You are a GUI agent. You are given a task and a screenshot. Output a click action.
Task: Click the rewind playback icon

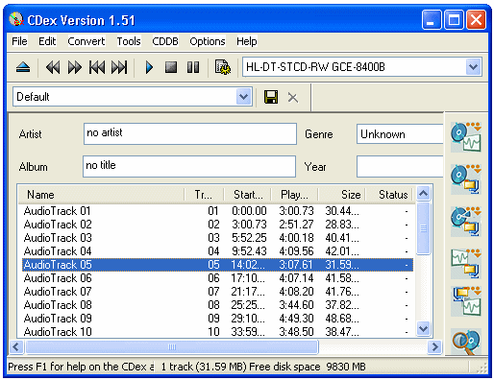(x=53, y=67)
